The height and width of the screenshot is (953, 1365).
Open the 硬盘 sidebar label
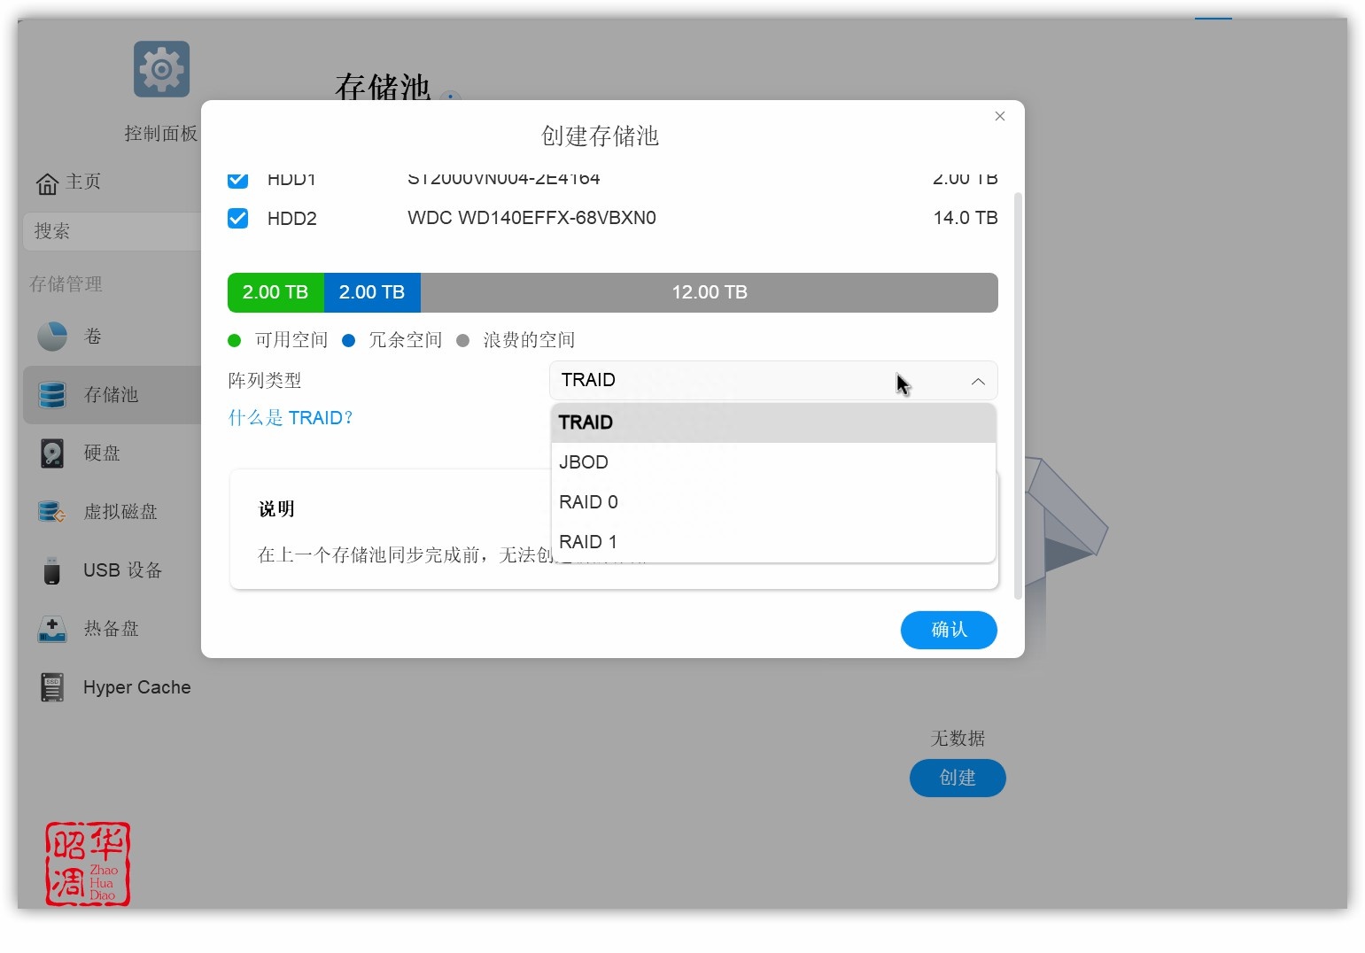pos(102,453)
